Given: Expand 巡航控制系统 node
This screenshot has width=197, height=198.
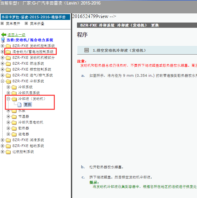Looking at the screenshot, I should click(x=2, y=152).
